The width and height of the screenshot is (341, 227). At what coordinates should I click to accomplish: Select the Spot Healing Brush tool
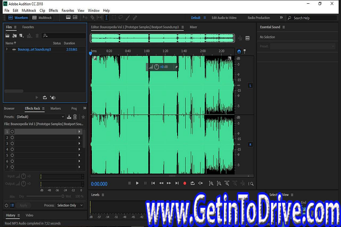pyautogui.click(x=135, y=17)
